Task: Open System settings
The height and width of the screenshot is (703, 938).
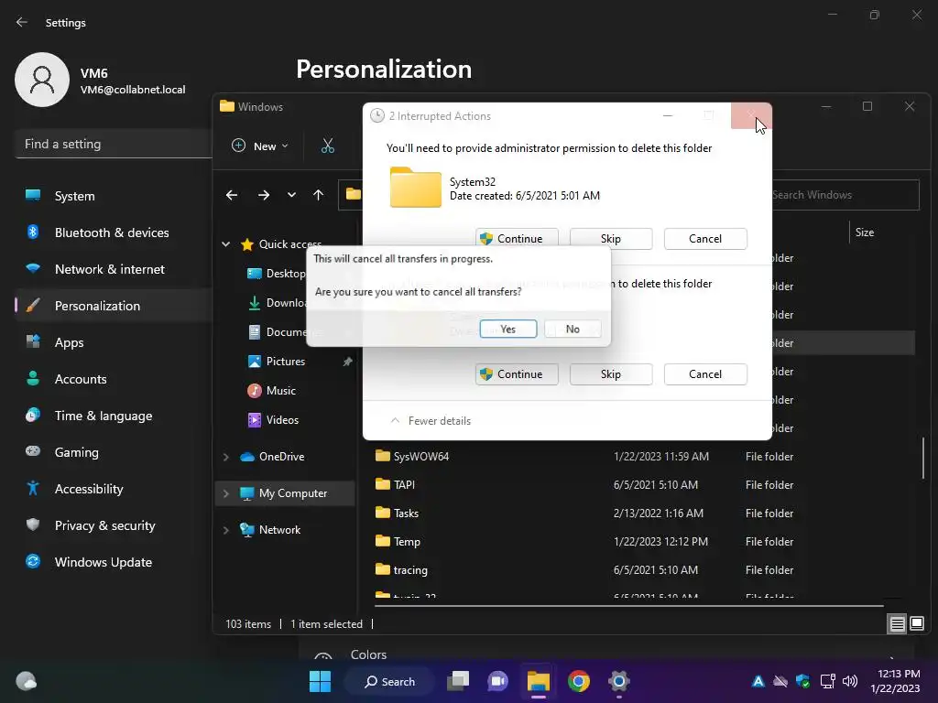Action: tap(114, 196)
